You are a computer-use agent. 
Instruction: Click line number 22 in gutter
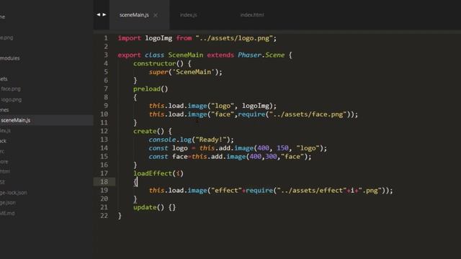(104, 216)
